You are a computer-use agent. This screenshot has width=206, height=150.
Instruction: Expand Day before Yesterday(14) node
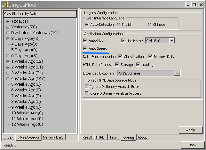tap(8, 33)
